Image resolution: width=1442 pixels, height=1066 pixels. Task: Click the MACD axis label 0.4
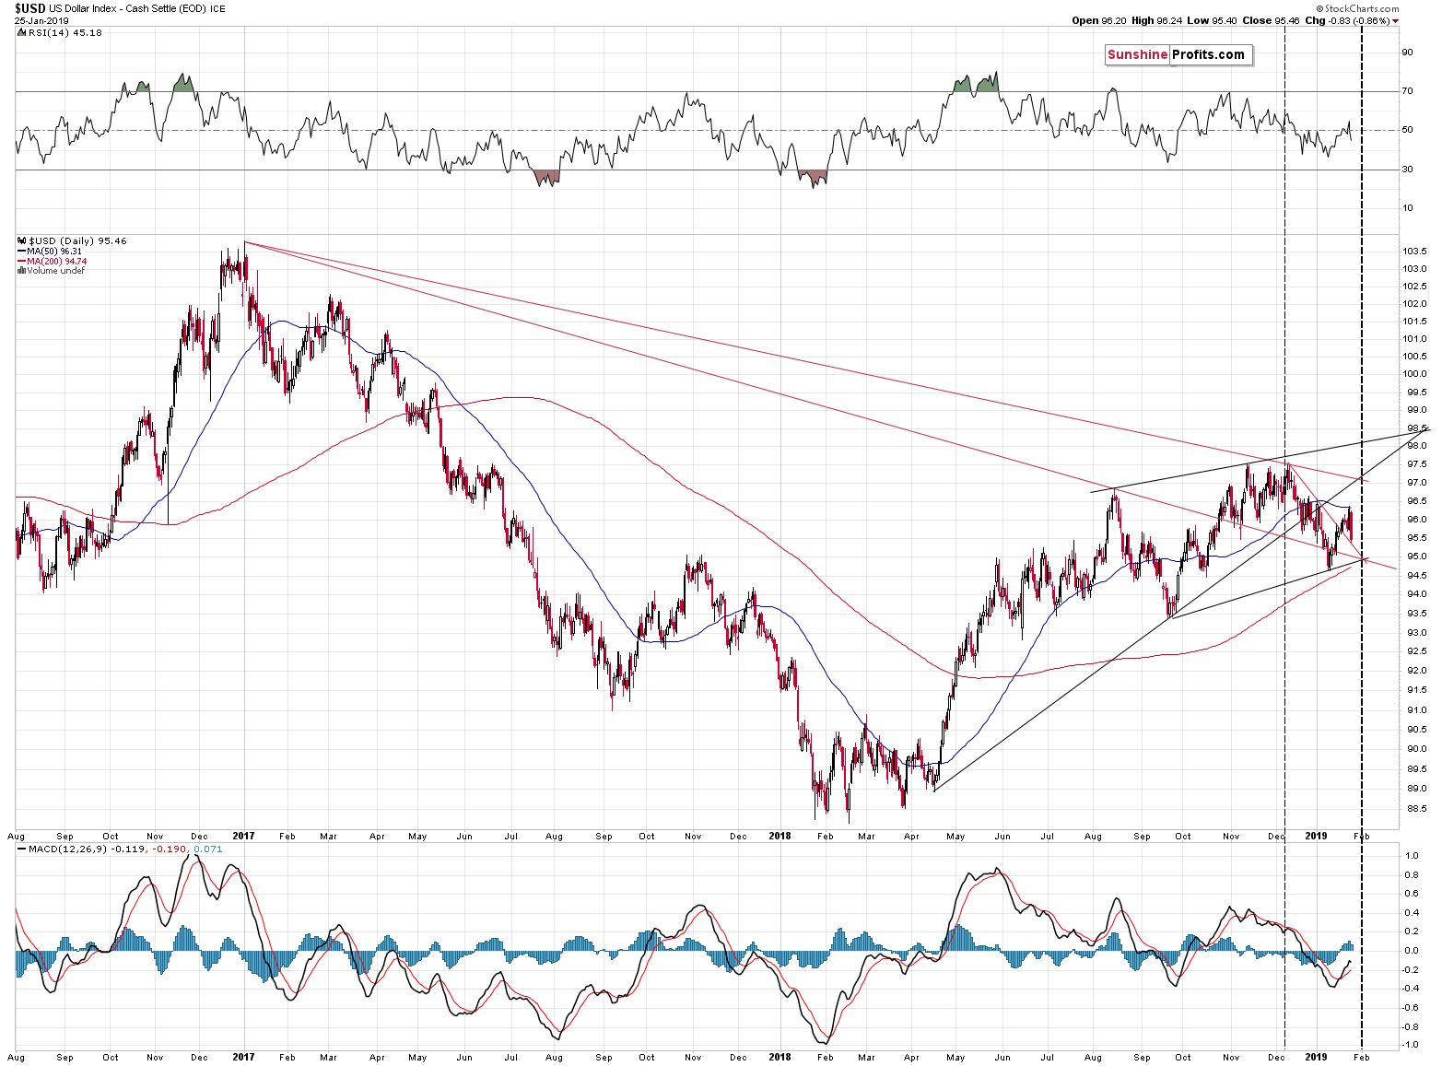(x=1412, y=913)
